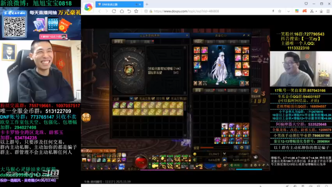Open dropdown arrow beside scissors tool
This screenshot has height=187, width=332.
(x=316, y=11)
